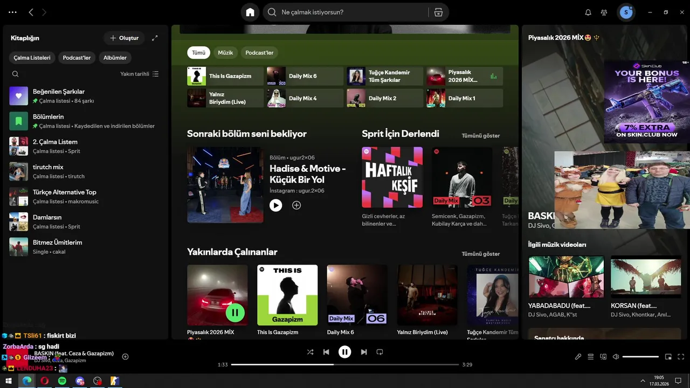Open Daily Mix 1 quick tile
This screenshot has width=690, height=388.
pyautogui.click(x=465, y=98)
